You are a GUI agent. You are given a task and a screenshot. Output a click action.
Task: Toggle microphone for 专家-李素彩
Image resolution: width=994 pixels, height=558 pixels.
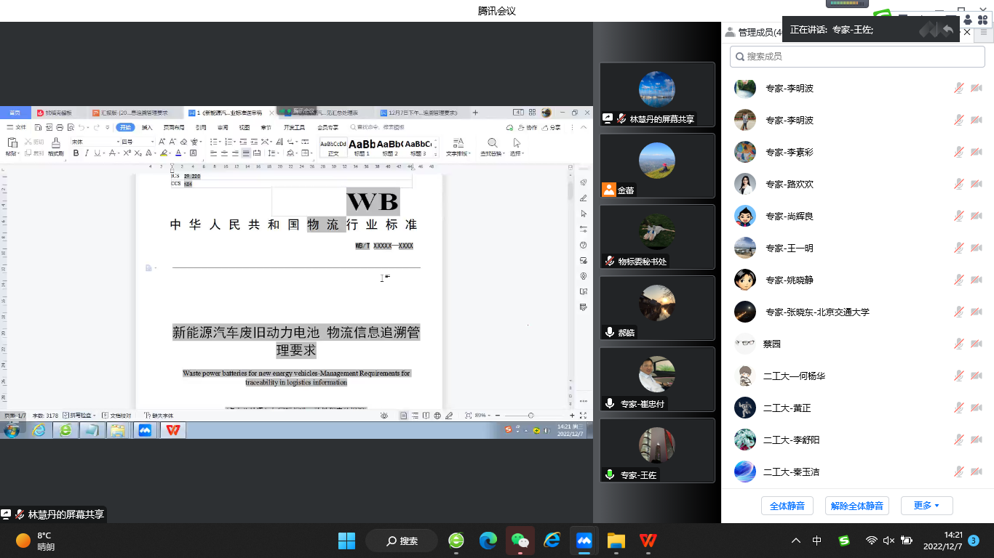point(959,152)
